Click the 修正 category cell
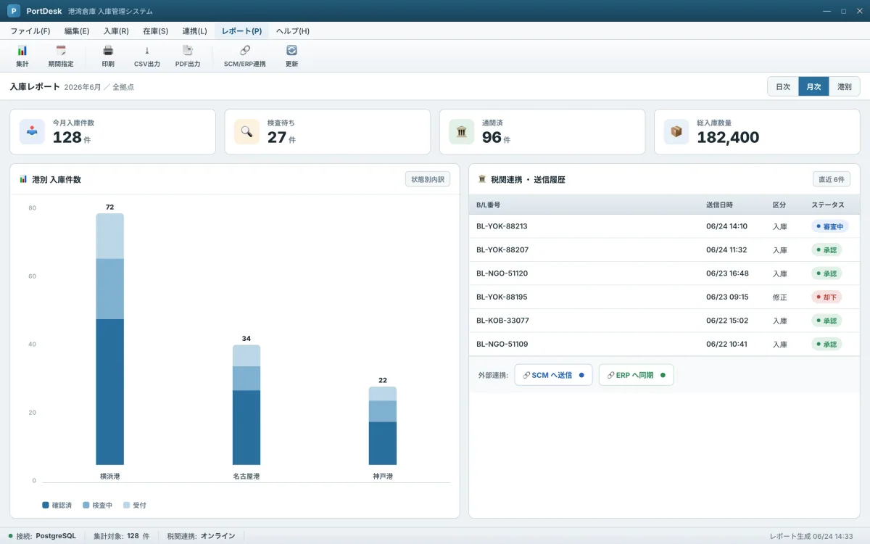The height and width of the screenshot is (544, 870). point(779,297)
